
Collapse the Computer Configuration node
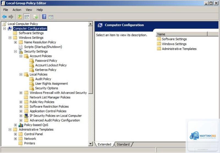[x=4, y=29]
